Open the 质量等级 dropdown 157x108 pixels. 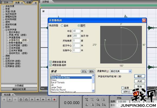click(x=130, y=71)
